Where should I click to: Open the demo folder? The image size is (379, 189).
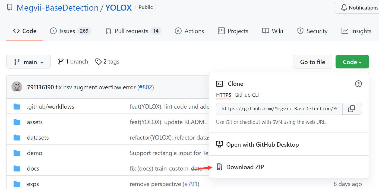tap(34, 153)
